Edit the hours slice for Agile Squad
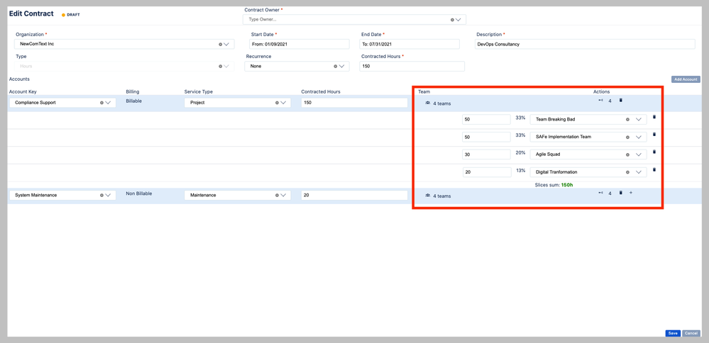The width and height of the screenshot is (709, 343). pos(487,154)
